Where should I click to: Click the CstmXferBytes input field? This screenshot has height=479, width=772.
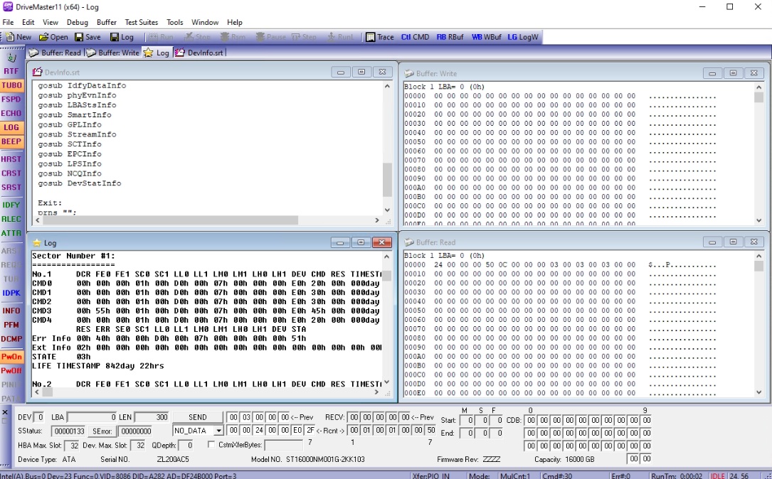click(x=284, y=445)
